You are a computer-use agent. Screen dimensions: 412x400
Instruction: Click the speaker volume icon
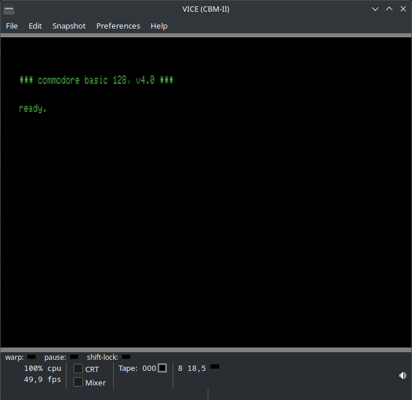[x=402, y=376]
